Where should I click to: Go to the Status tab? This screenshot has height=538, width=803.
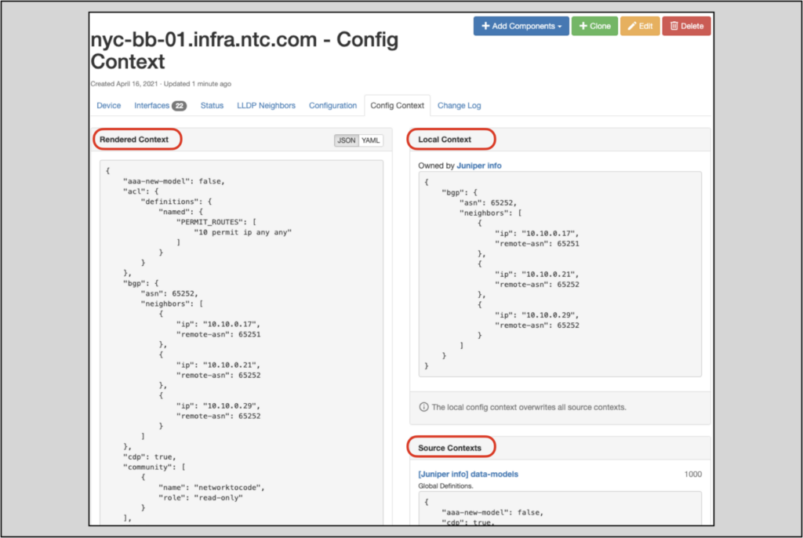212,106
